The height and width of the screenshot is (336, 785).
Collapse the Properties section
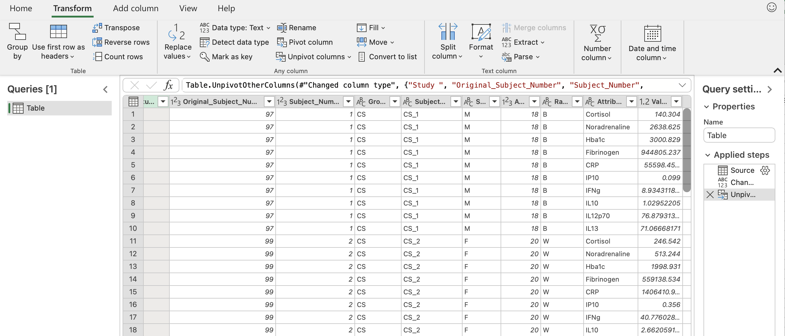click(707, 107)
